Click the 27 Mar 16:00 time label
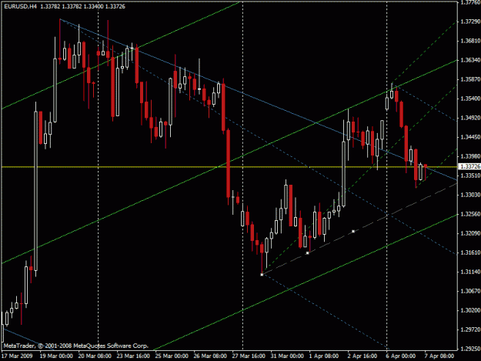Image resolution: width=481 pixels, height=361 pixels. click(x=249, y=356)
